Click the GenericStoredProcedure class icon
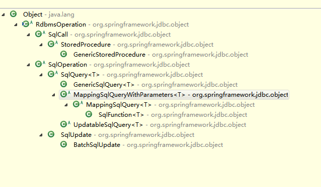 click(64, 54)
